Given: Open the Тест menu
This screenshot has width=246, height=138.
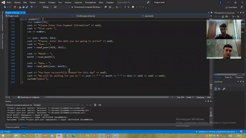Looking at the screenshot, I should pyautogui.click(x=60, y=2).
